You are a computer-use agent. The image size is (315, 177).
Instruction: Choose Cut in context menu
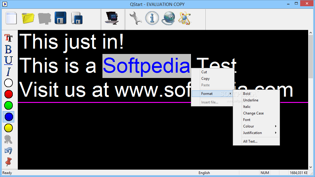click(213, 72)
